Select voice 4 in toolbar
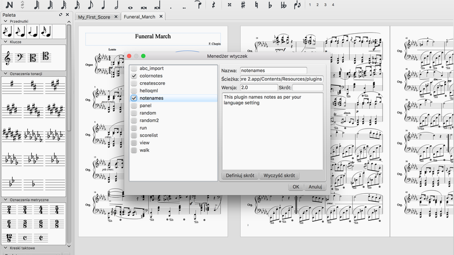This screenshot has height=255, width=454. click(333, 5)
